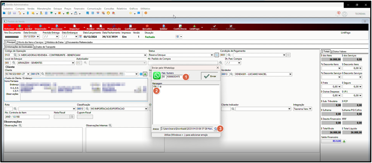Click the magnifier next to Observações Internas label

110,125
